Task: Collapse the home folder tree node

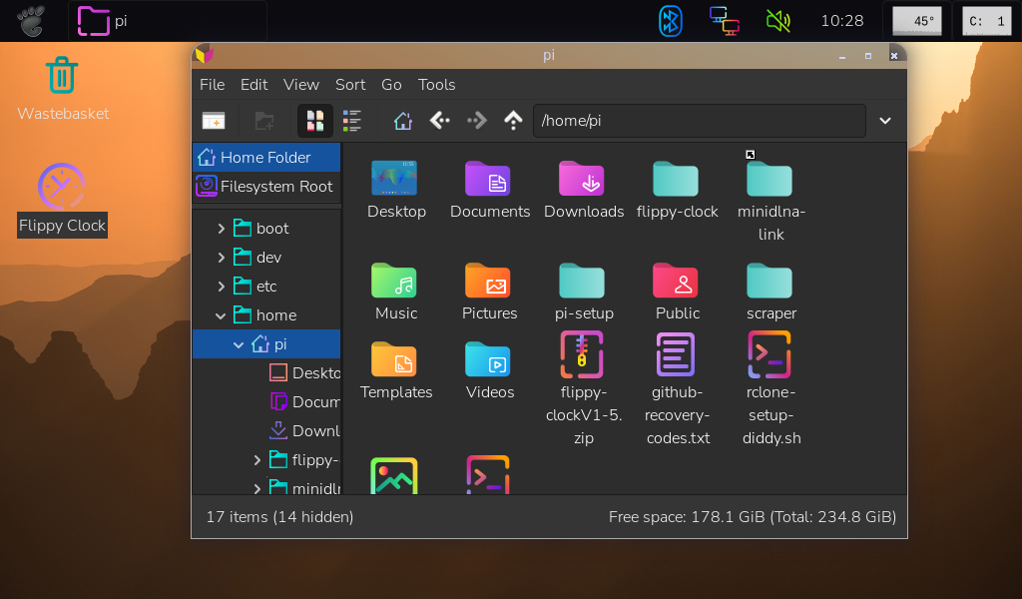Action: click(x=221, y=315)
